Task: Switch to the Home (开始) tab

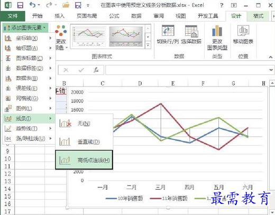Action: click(37, 16)
